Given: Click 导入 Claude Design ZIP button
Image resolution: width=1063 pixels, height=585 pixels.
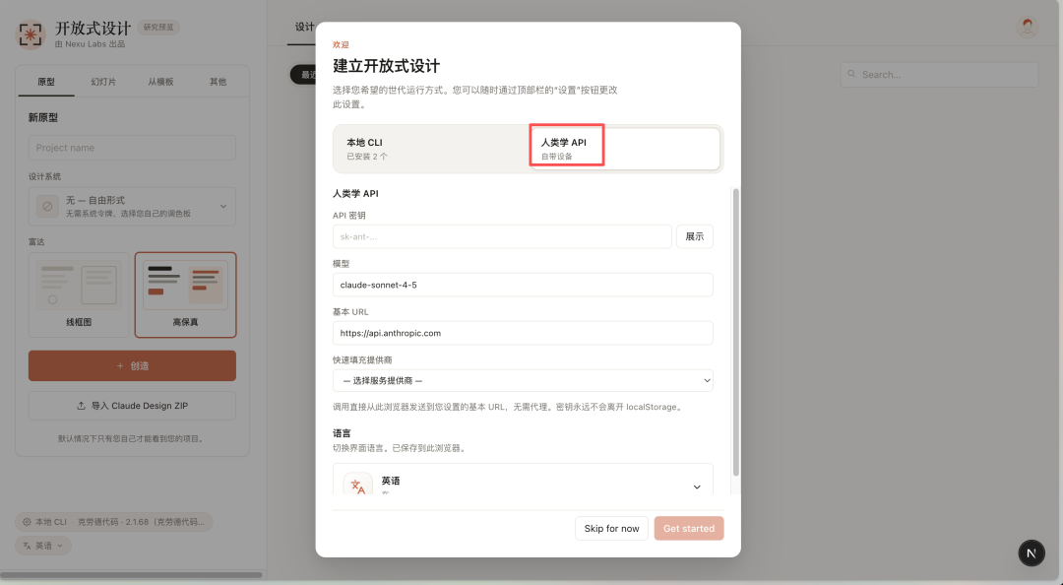Looking at the screenshot, I should point(132,406).
